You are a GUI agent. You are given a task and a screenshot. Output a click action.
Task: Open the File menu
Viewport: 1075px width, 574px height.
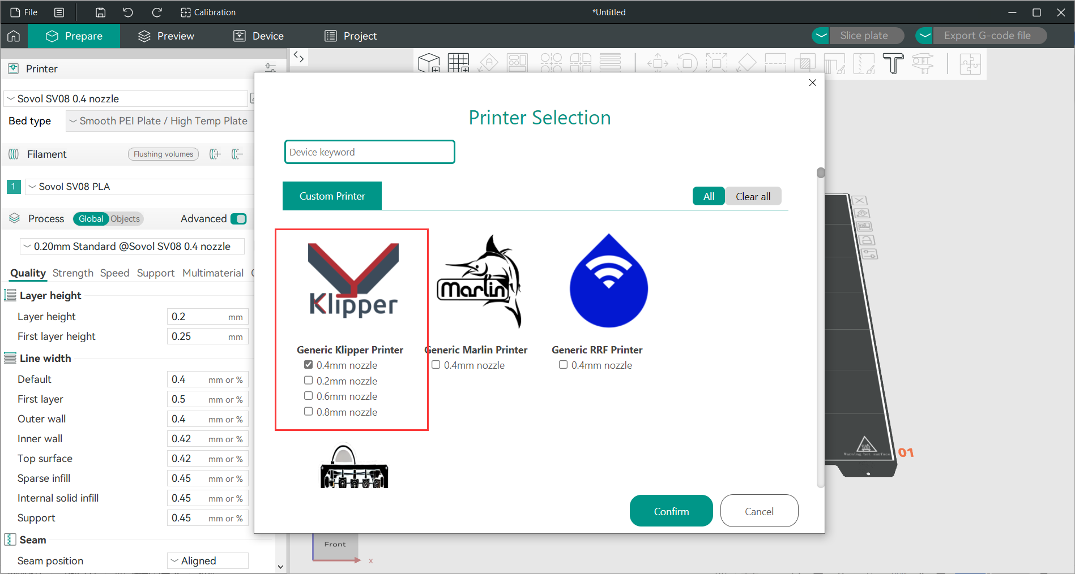click(x=23, y=12)
